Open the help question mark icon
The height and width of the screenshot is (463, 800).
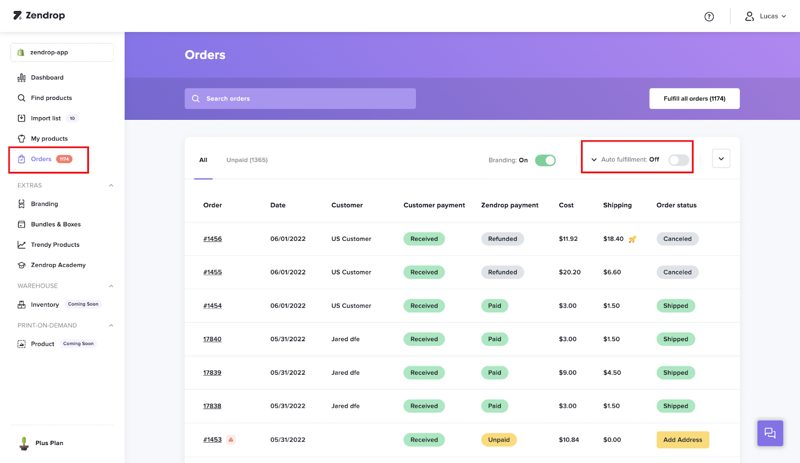click(x=709, y=16)
